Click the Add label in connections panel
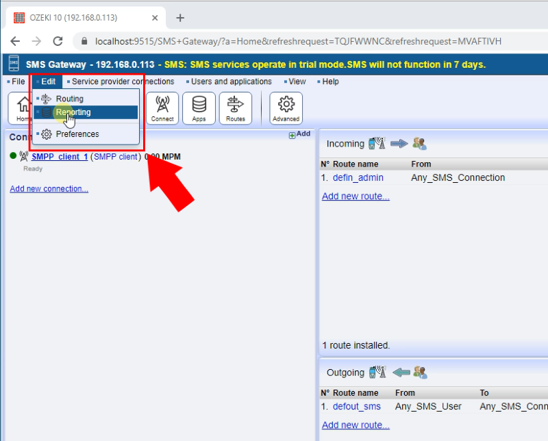Viewport: 548px width, 441px height. 303,134
